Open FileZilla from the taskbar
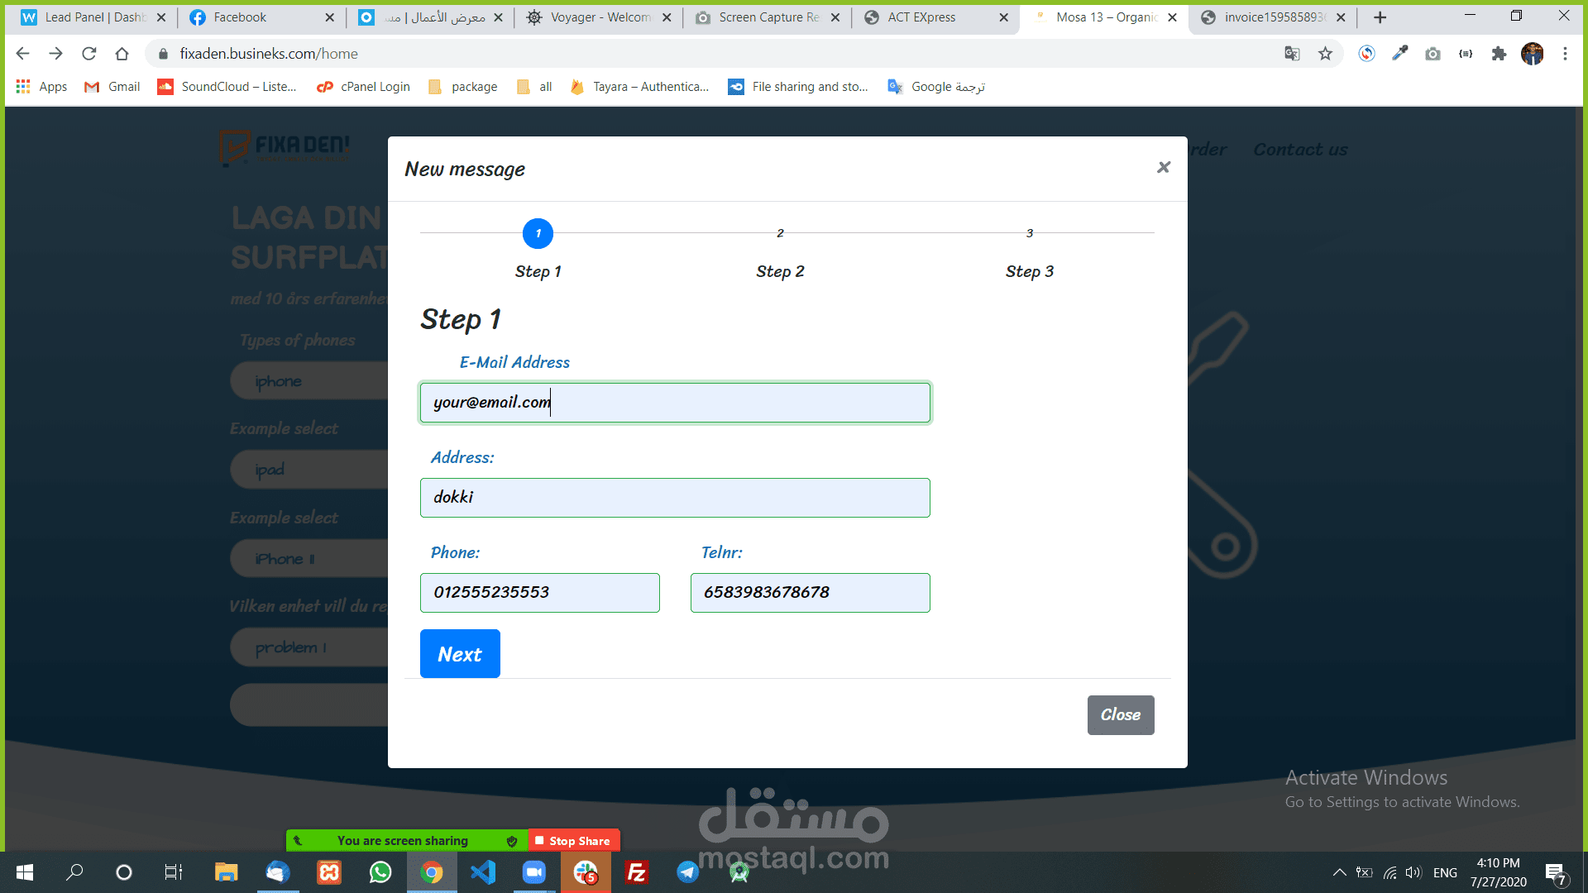1588x893 pixels. [636, 872]
